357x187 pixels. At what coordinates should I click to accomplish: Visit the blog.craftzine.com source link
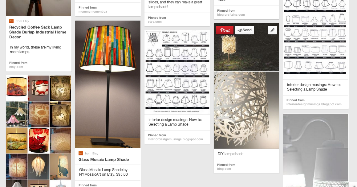point(231,14)
